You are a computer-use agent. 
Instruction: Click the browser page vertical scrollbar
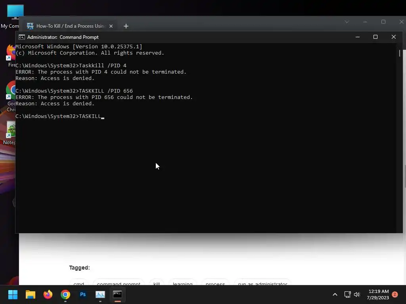pyautogui.click(x=404, y=176)
